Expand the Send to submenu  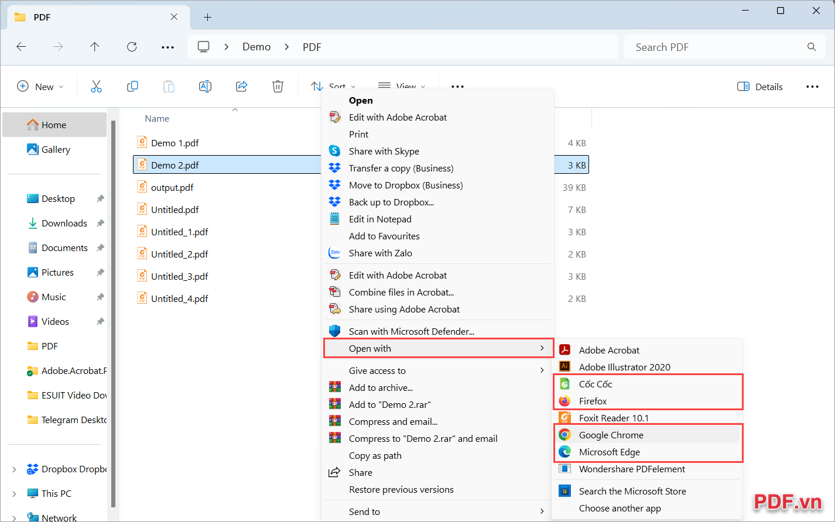(438, 511)
